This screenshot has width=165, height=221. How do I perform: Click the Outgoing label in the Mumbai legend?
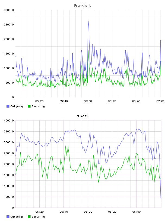[x=17, y=217]
